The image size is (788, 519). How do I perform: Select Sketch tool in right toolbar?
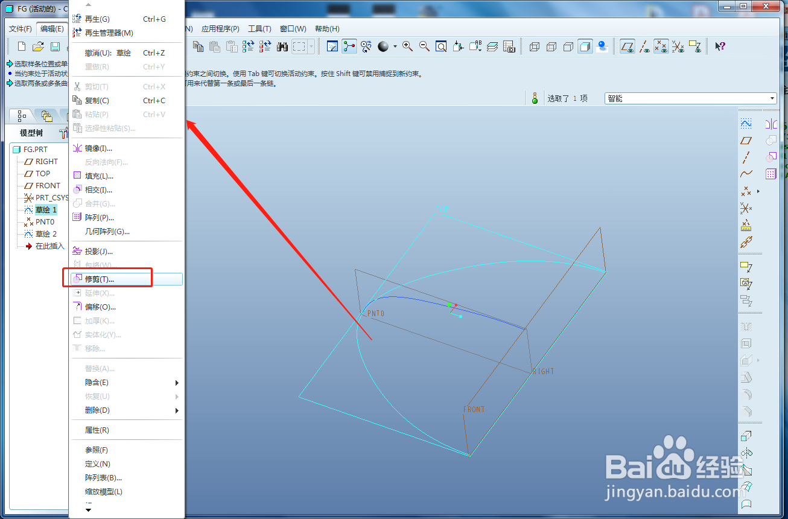pyautogui.click(x=746, y=123)
